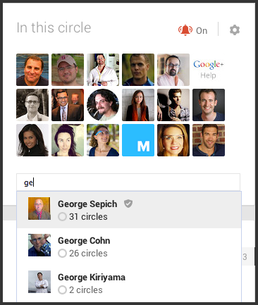Choose George Sepich from suggestions
258x305 pixels.
pyautogui.click(x=129, y=210)
